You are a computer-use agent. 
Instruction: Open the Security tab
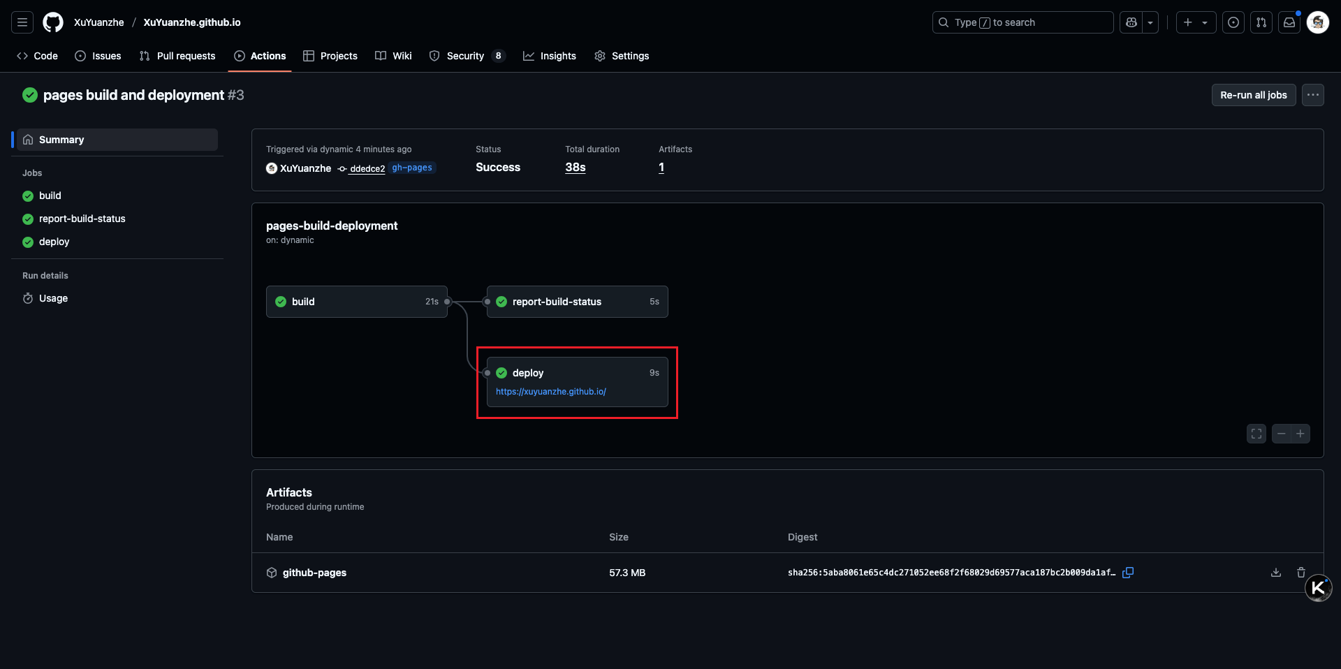pos(467,56)
